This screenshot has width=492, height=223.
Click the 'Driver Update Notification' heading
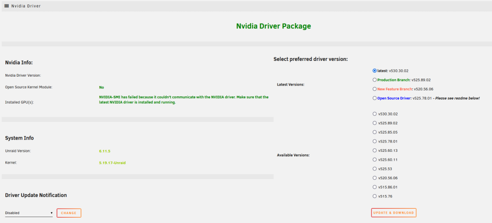pyautogui.click(x=36, y=195)
